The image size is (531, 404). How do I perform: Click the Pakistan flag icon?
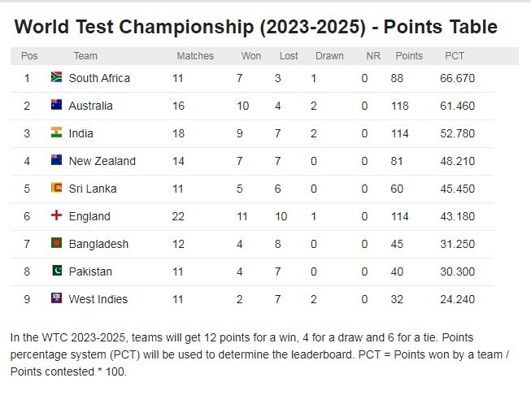[56, 270]
